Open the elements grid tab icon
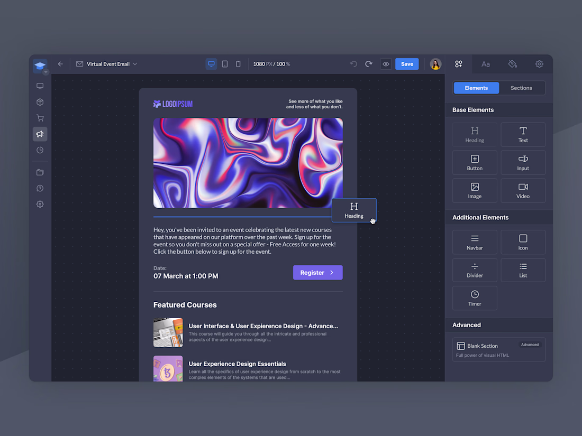Viewport: 582px width, 436px height. pyautogui.click(x=459, y=64)
